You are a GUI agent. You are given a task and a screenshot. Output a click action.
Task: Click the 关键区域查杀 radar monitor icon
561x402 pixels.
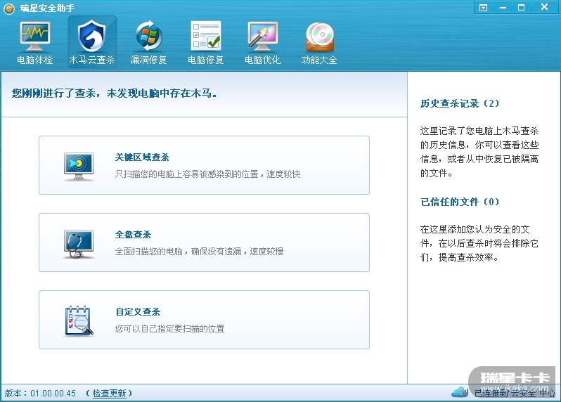tap(79, 167)
